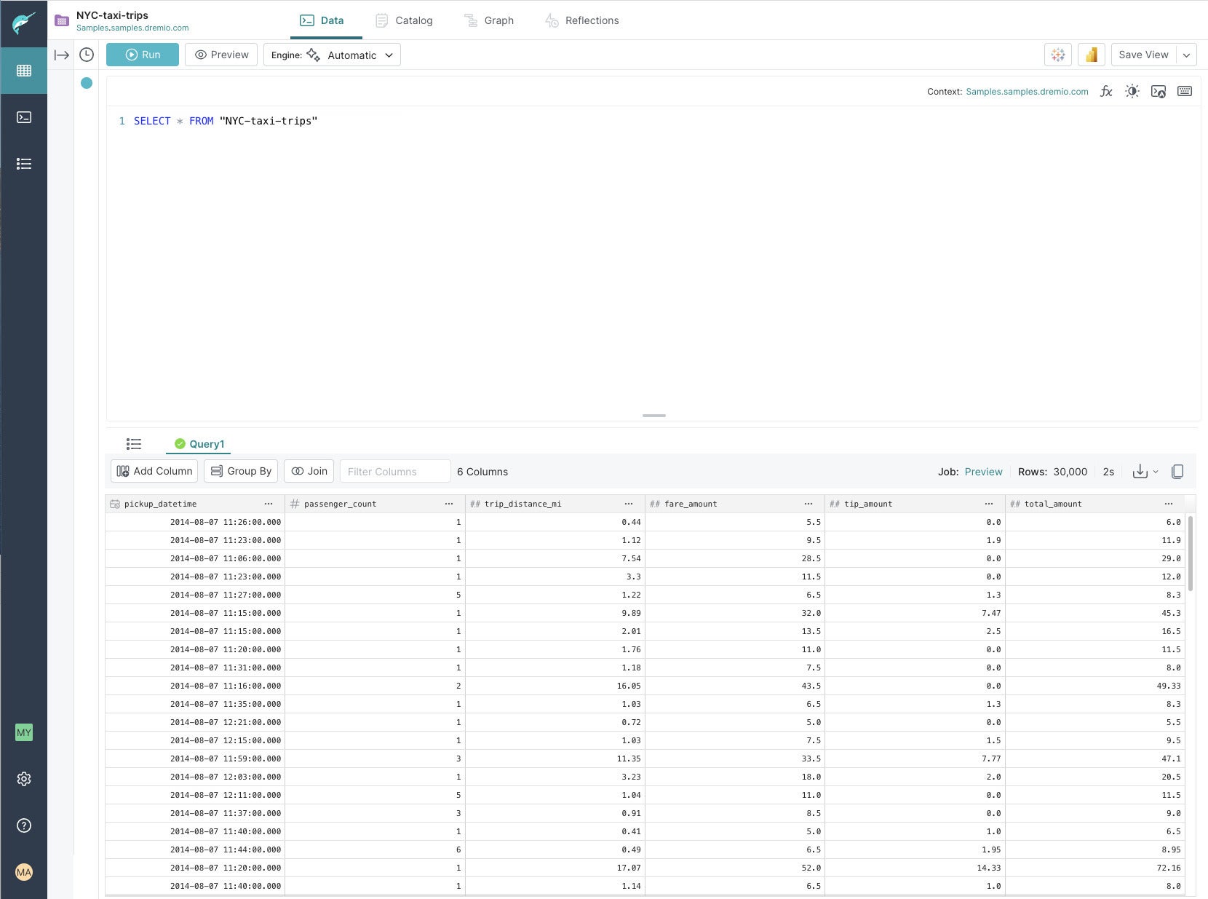The height and width of the screenshot is (899, 1208).
Task: Open passenger_count column options menu
Action: [x=449, y=504]
